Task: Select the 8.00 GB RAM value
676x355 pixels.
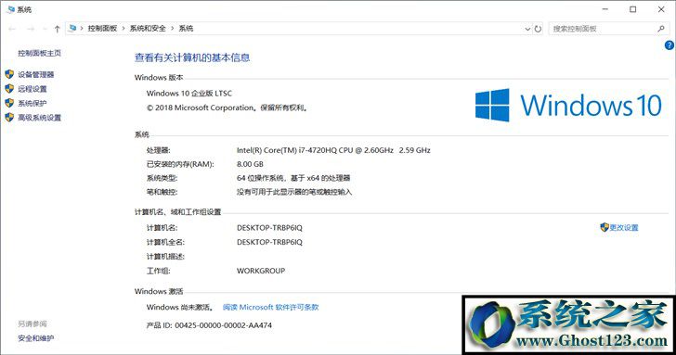Action: 250,164
